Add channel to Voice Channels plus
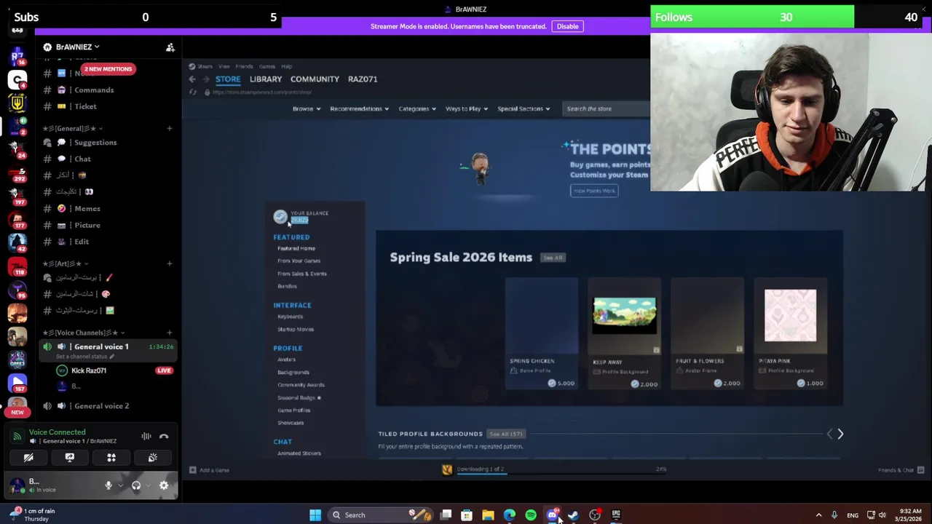 [169, 333]
